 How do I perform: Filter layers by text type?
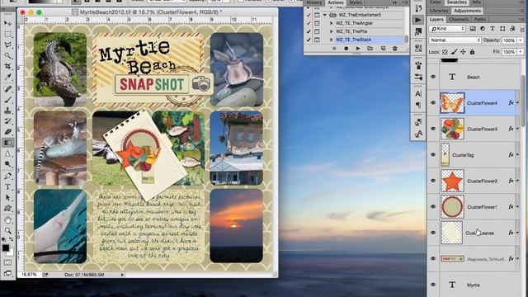(493, 29)
